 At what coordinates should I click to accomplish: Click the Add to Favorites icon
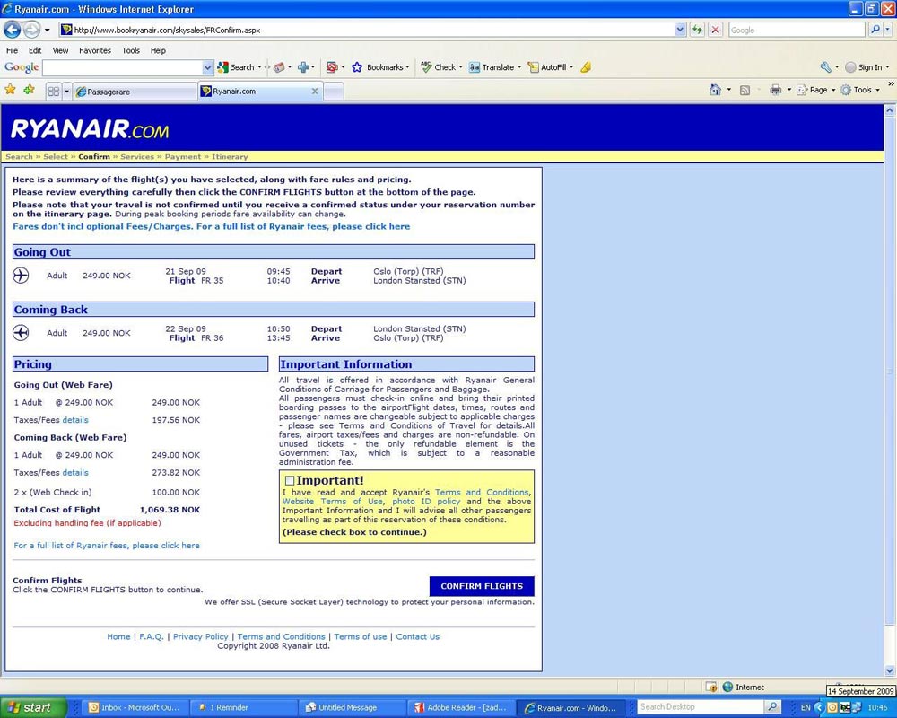click(29, 90)
